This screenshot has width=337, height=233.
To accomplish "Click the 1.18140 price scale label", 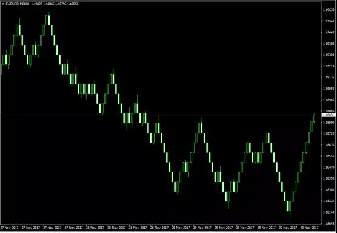I will pos(329,212).
